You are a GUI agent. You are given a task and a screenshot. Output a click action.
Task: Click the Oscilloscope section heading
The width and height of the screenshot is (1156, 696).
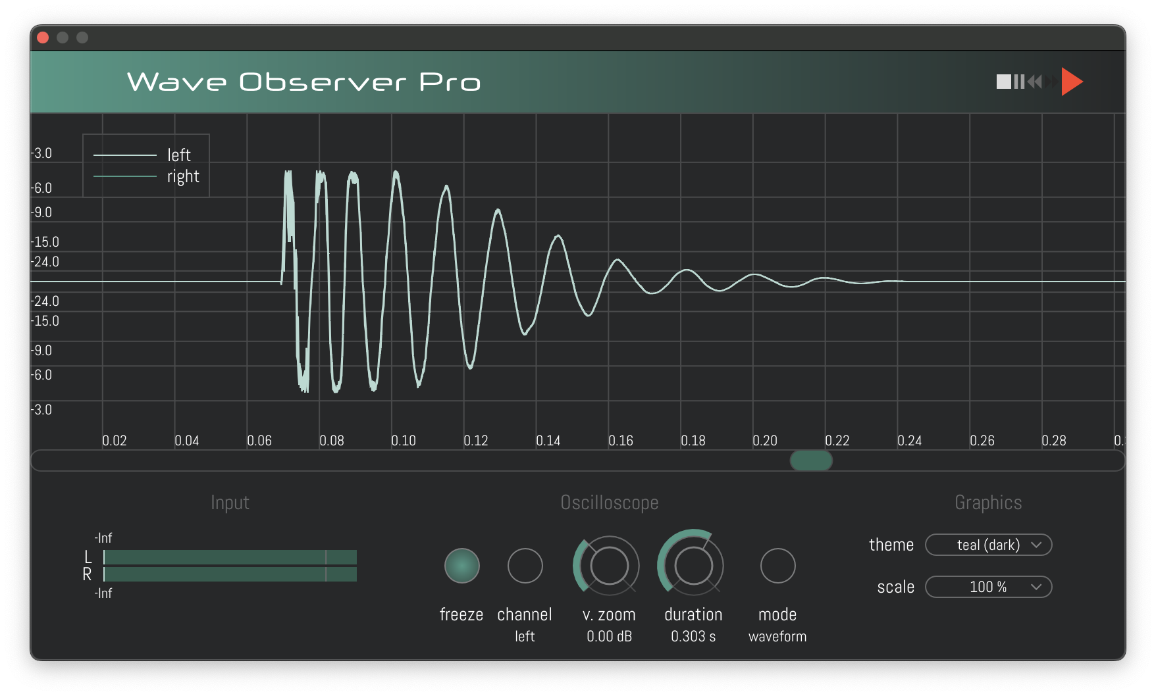610,503
